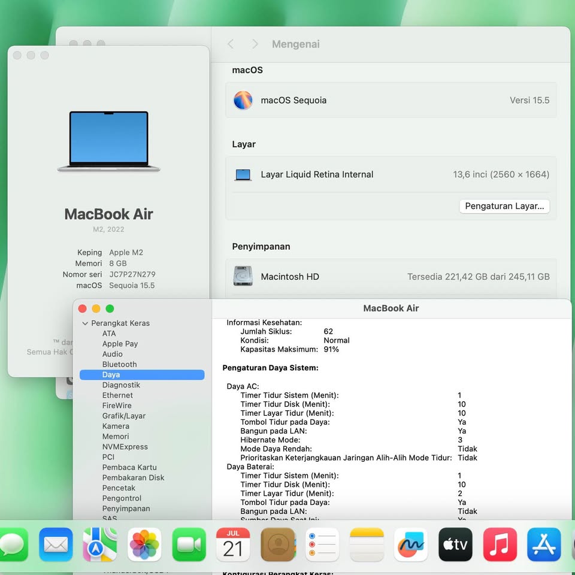Select Apple Pay in sidebar
The height and width of the screenshot is (575, 575).
(120, 344)
